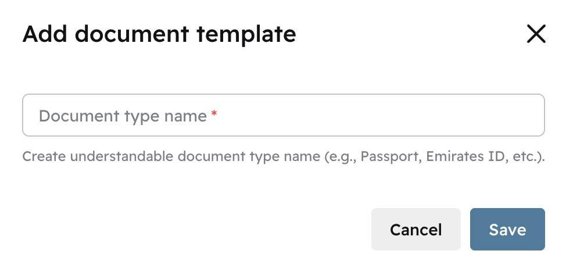Dismiss dialog using the top-right cross icon
Image resolution: width=566 pixels, height=272 pixels.
pyautogui.click(x=535, y=34)
